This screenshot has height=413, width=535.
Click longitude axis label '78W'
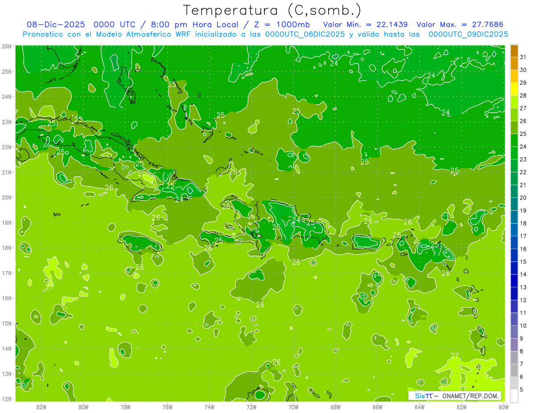(x=125, y=407)
